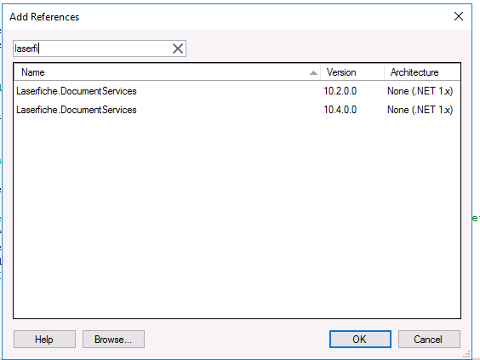Click the resize grip in the dialog corner
This screenshot has height=360, width=480.
[x=466, y=355]
